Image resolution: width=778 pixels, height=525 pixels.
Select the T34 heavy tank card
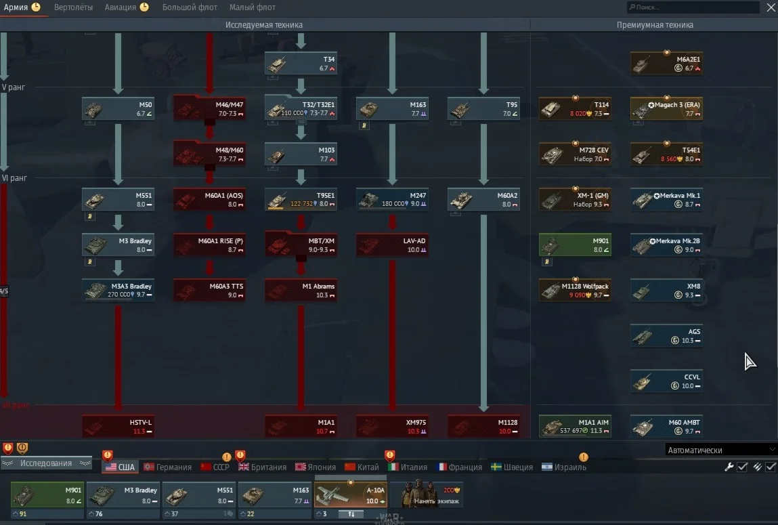301,64
